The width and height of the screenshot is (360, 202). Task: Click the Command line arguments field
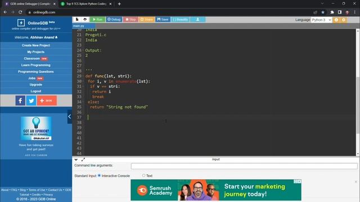pos(244,166)
